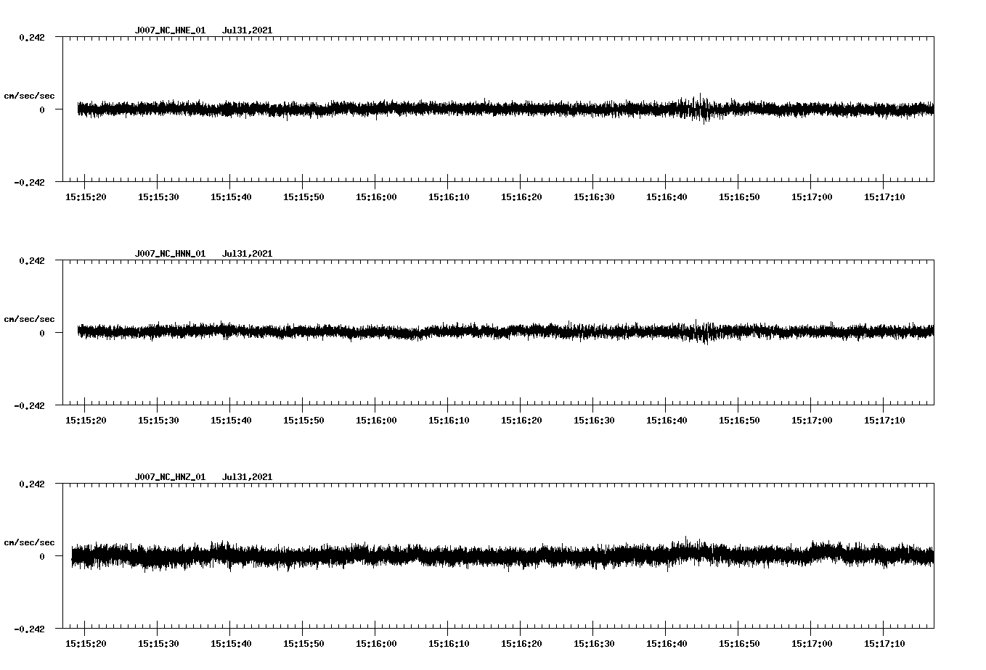The width and height of the screenshot is (986, 670).
Task: Click the Jul31,2021 date on the middle plot
Action: point(248,253)
